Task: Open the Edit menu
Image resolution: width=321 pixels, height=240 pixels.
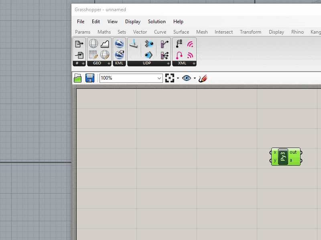Action: tap(96, 22)
